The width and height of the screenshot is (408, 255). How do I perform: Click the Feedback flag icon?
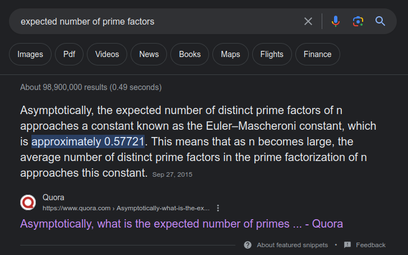coord(347,244)
